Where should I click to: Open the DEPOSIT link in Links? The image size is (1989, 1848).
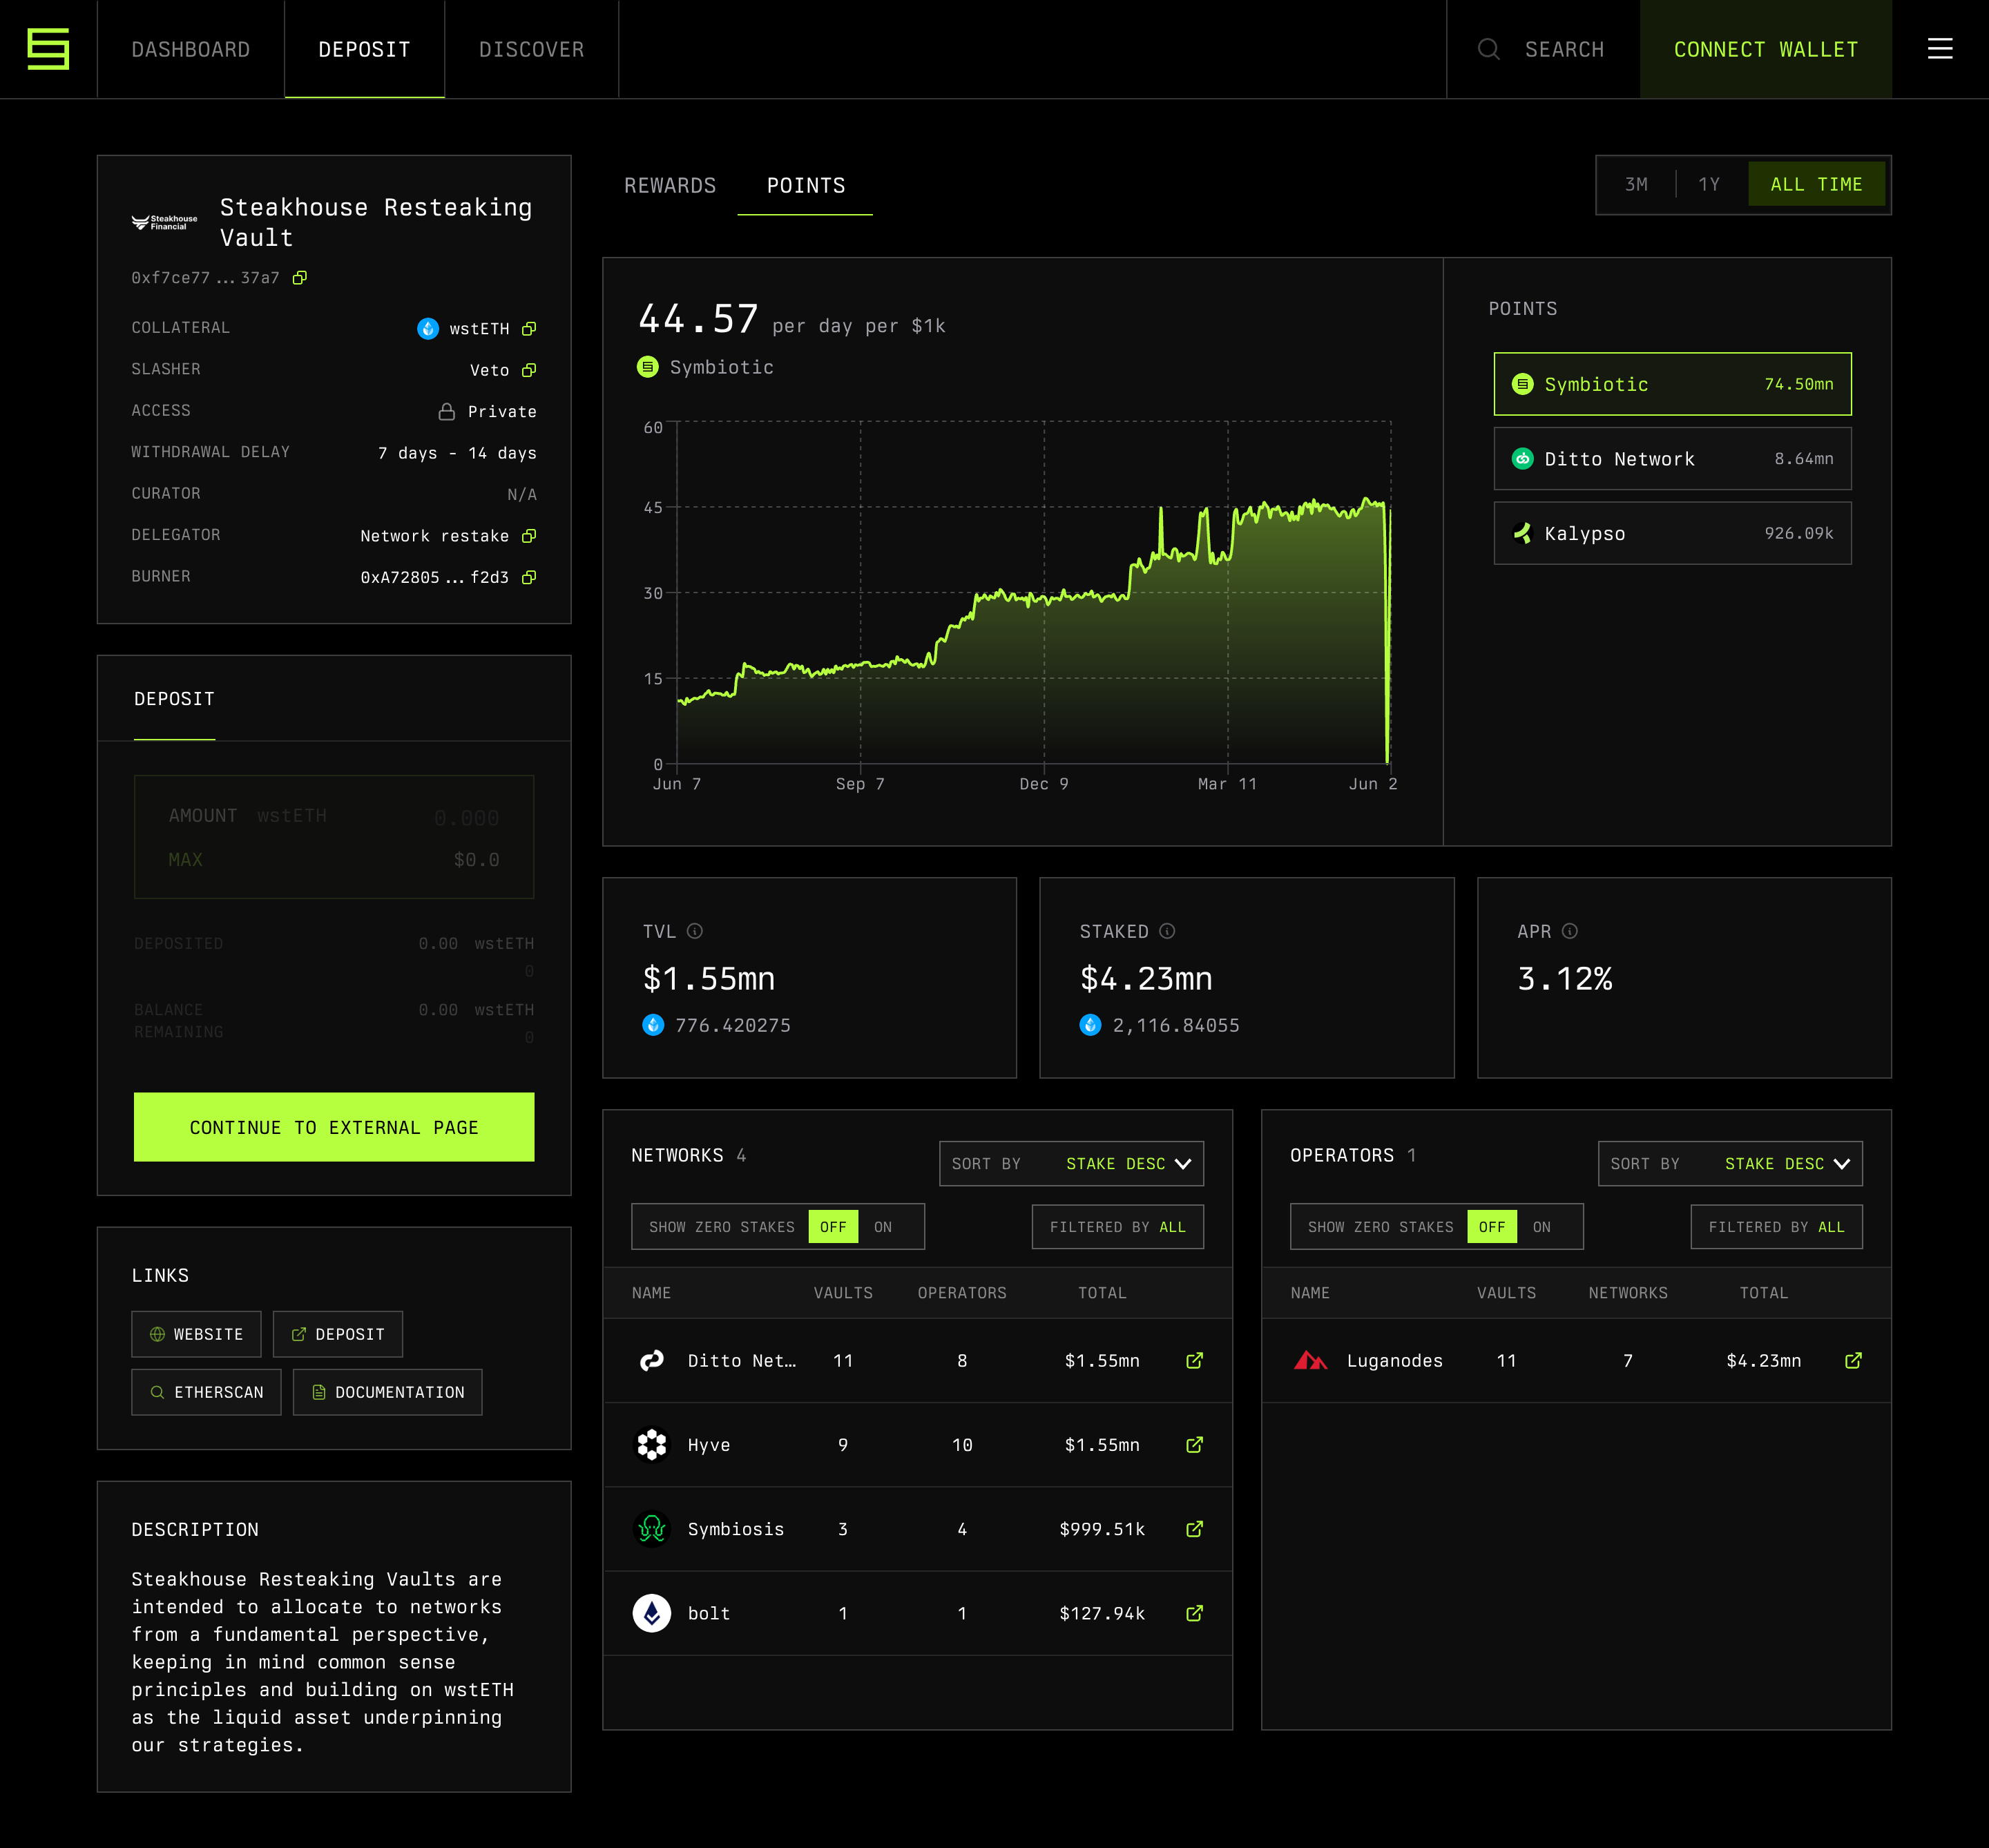[338, 1334]
